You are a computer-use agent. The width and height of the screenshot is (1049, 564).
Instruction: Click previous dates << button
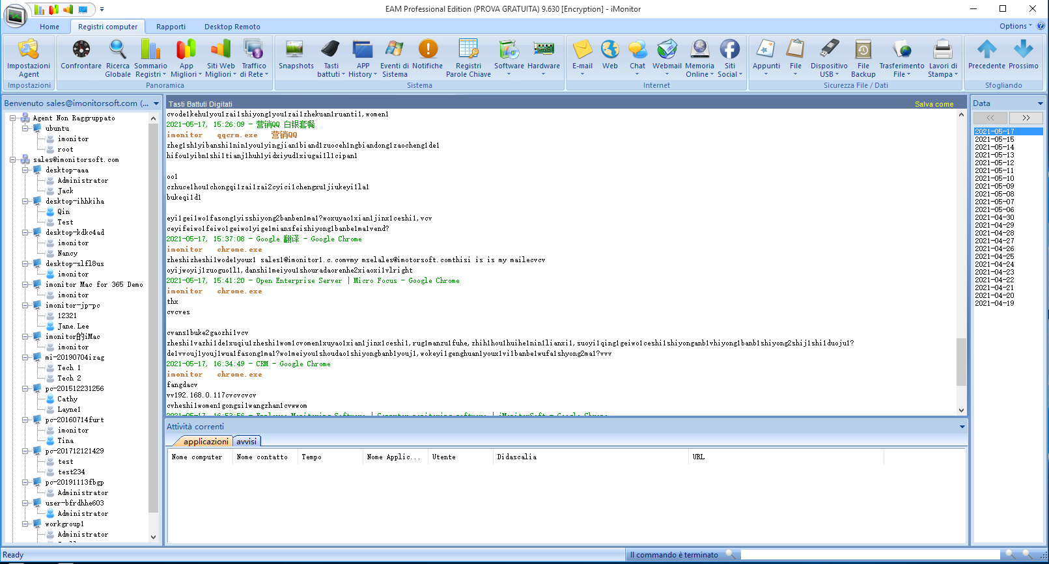coord(990,118)
